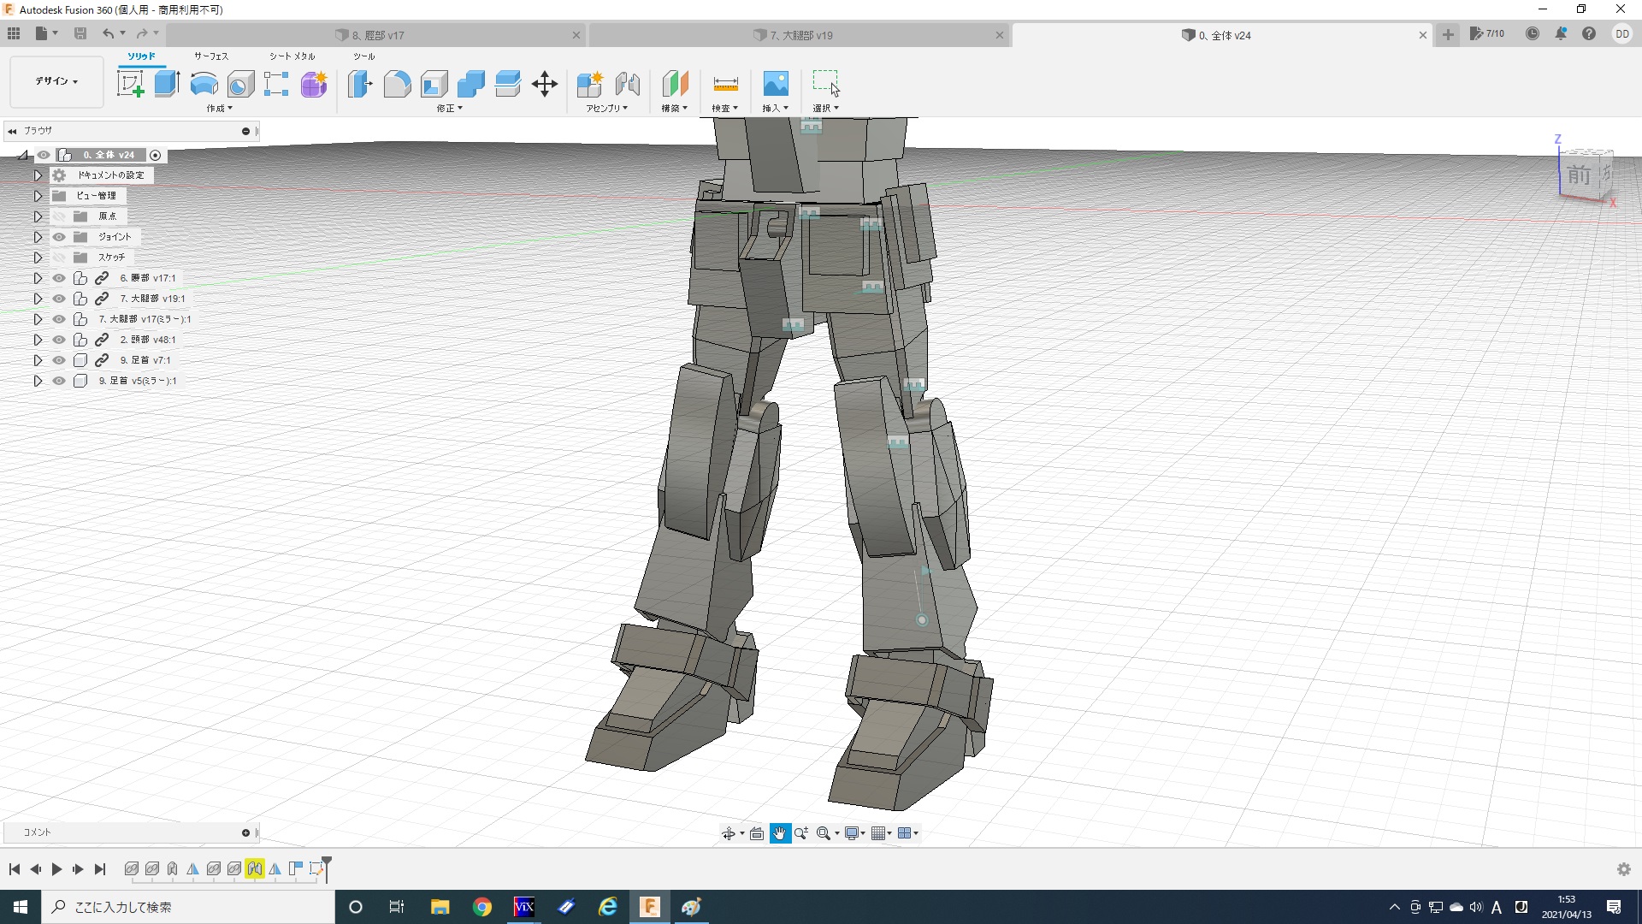Image resolution: width=1642 pixels, height=924 pixels.
Task: Switch to the 7. 大腿部 v19 document tab
Action: pos(800,35)
